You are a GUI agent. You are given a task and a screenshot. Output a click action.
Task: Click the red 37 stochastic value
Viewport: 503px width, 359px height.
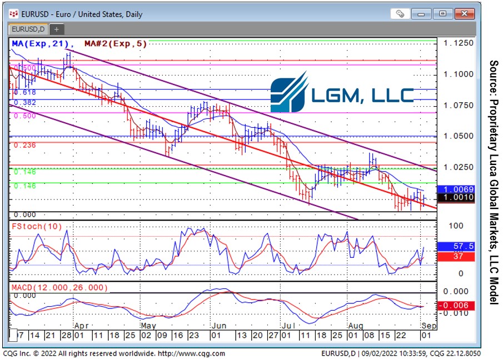point(456,256)
